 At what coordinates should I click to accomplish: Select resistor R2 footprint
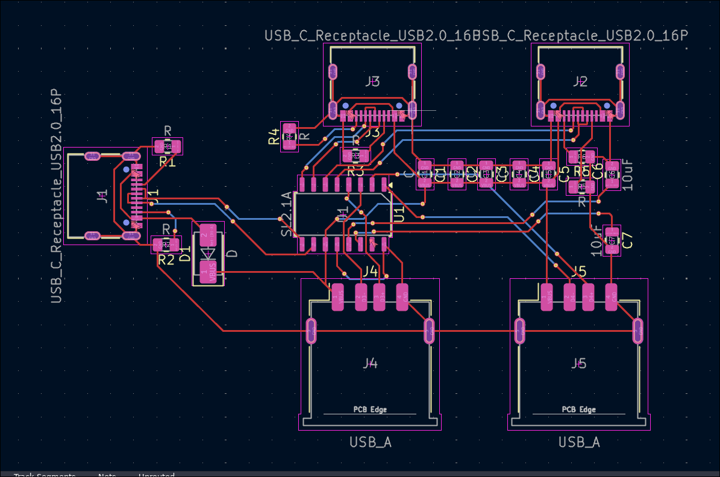coord(165,245)
